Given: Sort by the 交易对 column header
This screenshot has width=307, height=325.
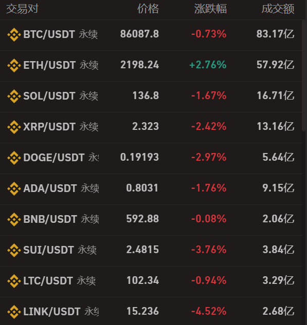Looking at the screenshot, I should (23, 9).
